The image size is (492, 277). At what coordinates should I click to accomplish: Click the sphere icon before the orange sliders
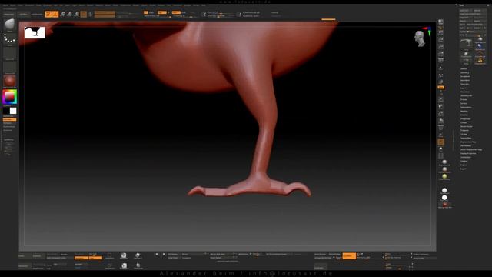[91, 14]
